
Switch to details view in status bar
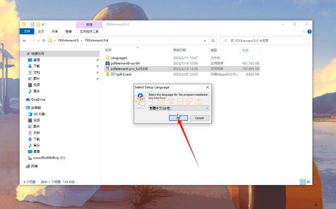point(303,182)
